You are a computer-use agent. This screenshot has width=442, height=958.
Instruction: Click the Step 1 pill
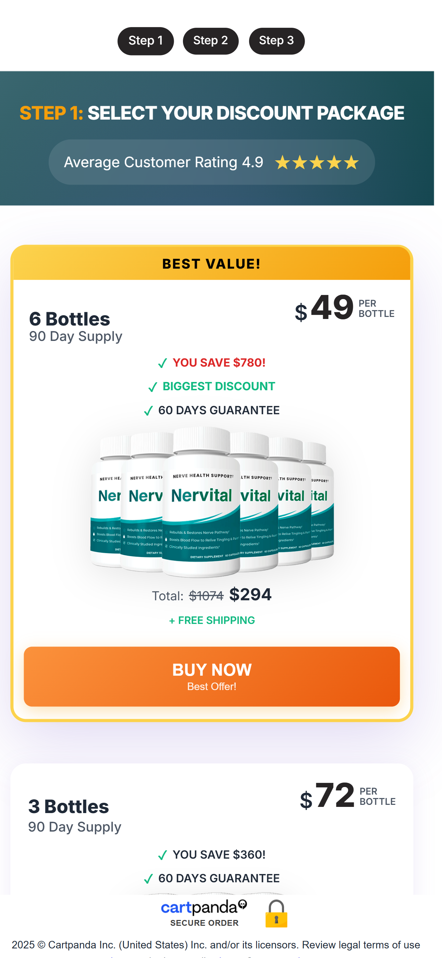pyautogui.click(x=146, y=41)
